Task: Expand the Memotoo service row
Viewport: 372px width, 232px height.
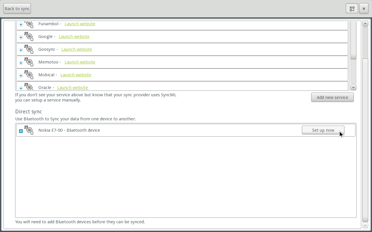Action: [x=21, y=63]
